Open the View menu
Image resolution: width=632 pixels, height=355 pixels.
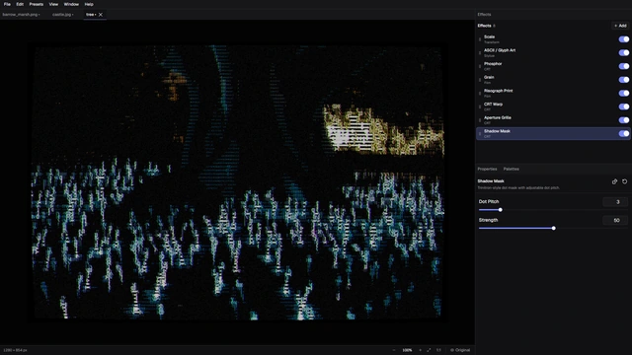(x=53, y=4)
